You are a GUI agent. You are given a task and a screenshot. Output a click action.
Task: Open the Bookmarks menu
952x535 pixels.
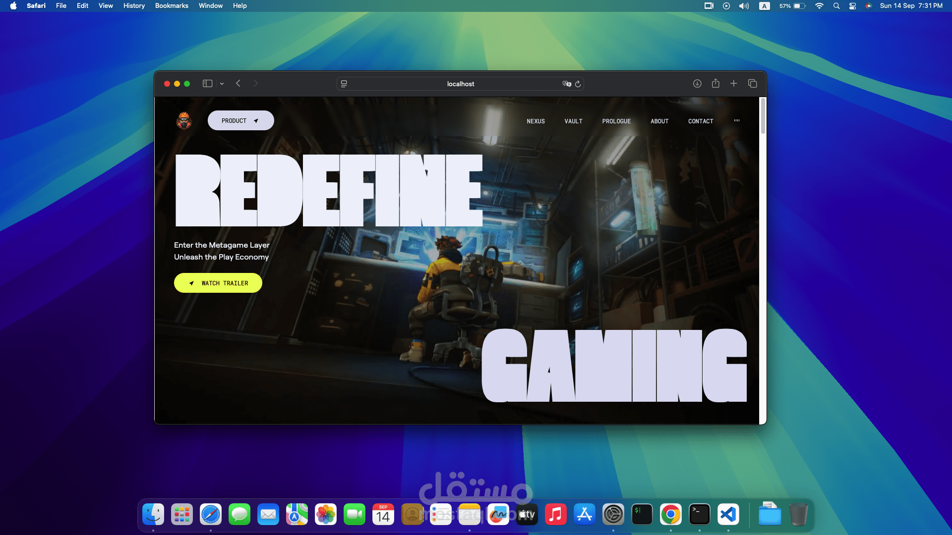pos(172,6)
